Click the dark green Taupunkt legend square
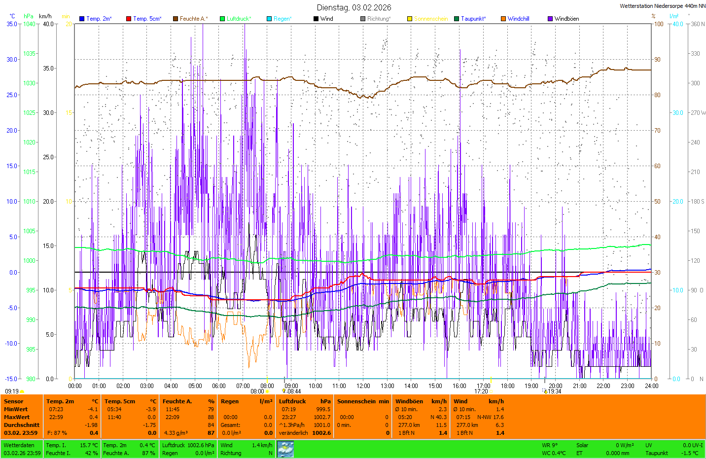Screen dimensions: 706x459 point(457,19)
